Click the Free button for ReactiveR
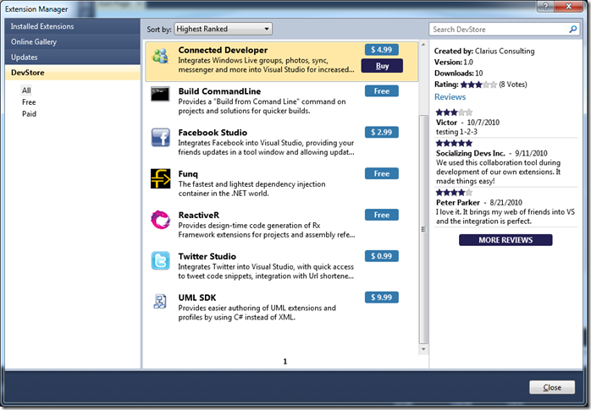This screenshot has height=410, width=591. (381, 216)
